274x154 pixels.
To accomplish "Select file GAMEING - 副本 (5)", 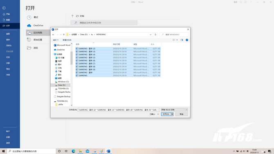I will (118, 58).
